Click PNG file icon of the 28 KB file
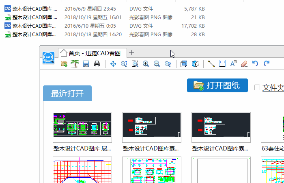This screenshot has width=284, height=183. [x=8, y=34]
